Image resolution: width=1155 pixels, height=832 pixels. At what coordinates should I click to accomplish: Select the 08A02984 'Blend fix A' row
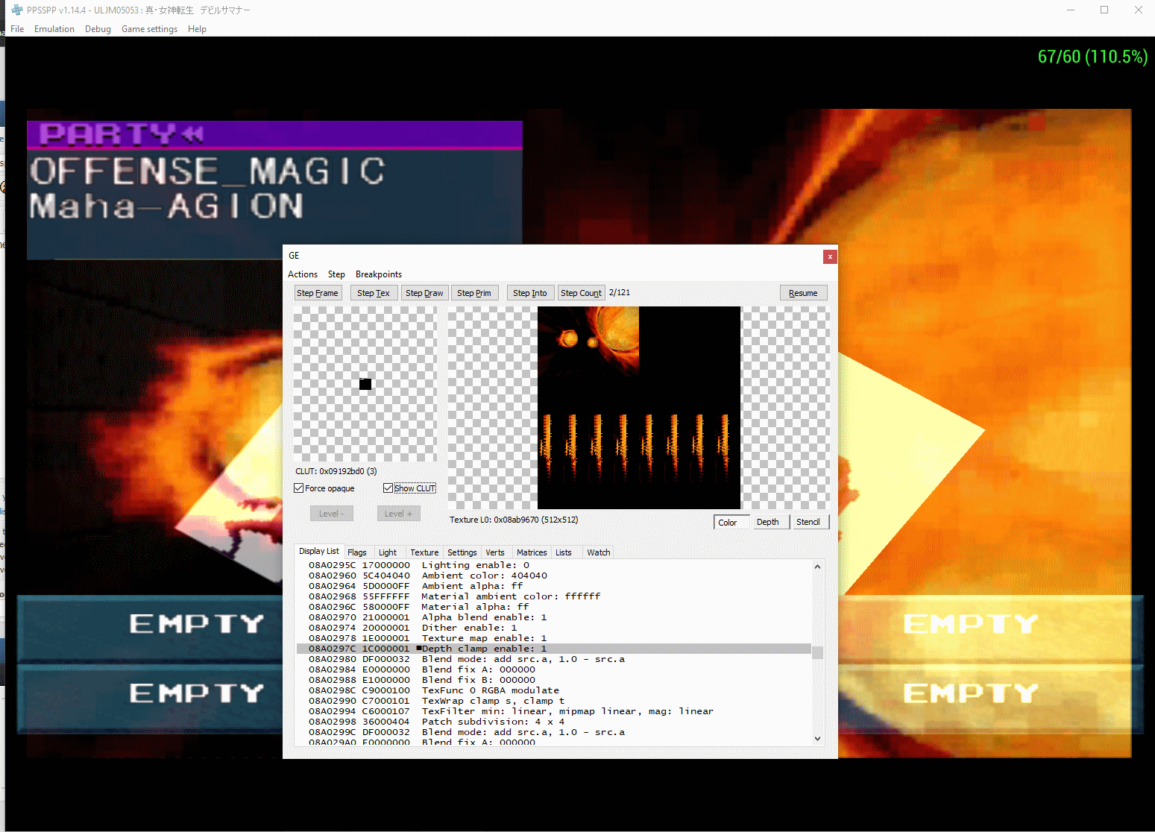(x=553, y=669)
